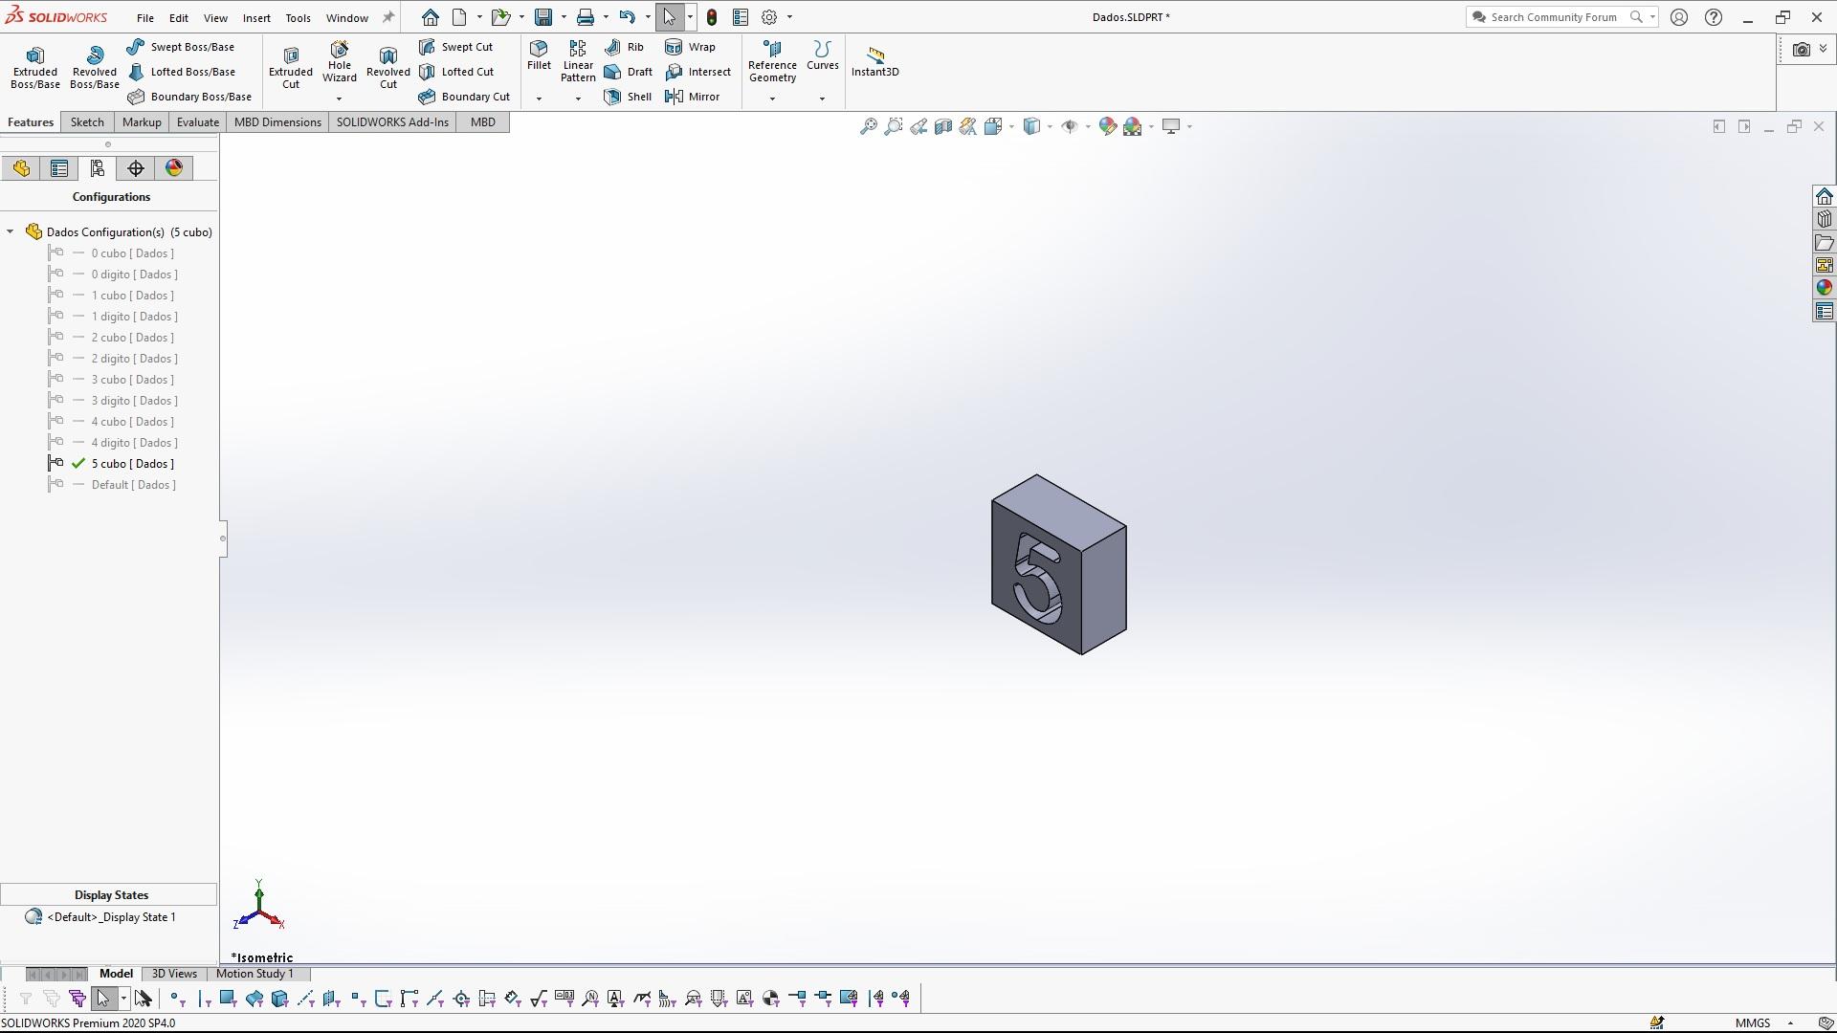This screenshot has width=1837, height=1033.
Task: Expand the Curves dropdown arrow
Action: [x=822, y=99]
